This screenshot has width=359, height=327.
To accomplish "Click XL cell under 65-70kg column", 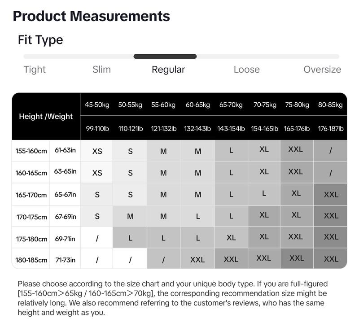I will 231,238.
